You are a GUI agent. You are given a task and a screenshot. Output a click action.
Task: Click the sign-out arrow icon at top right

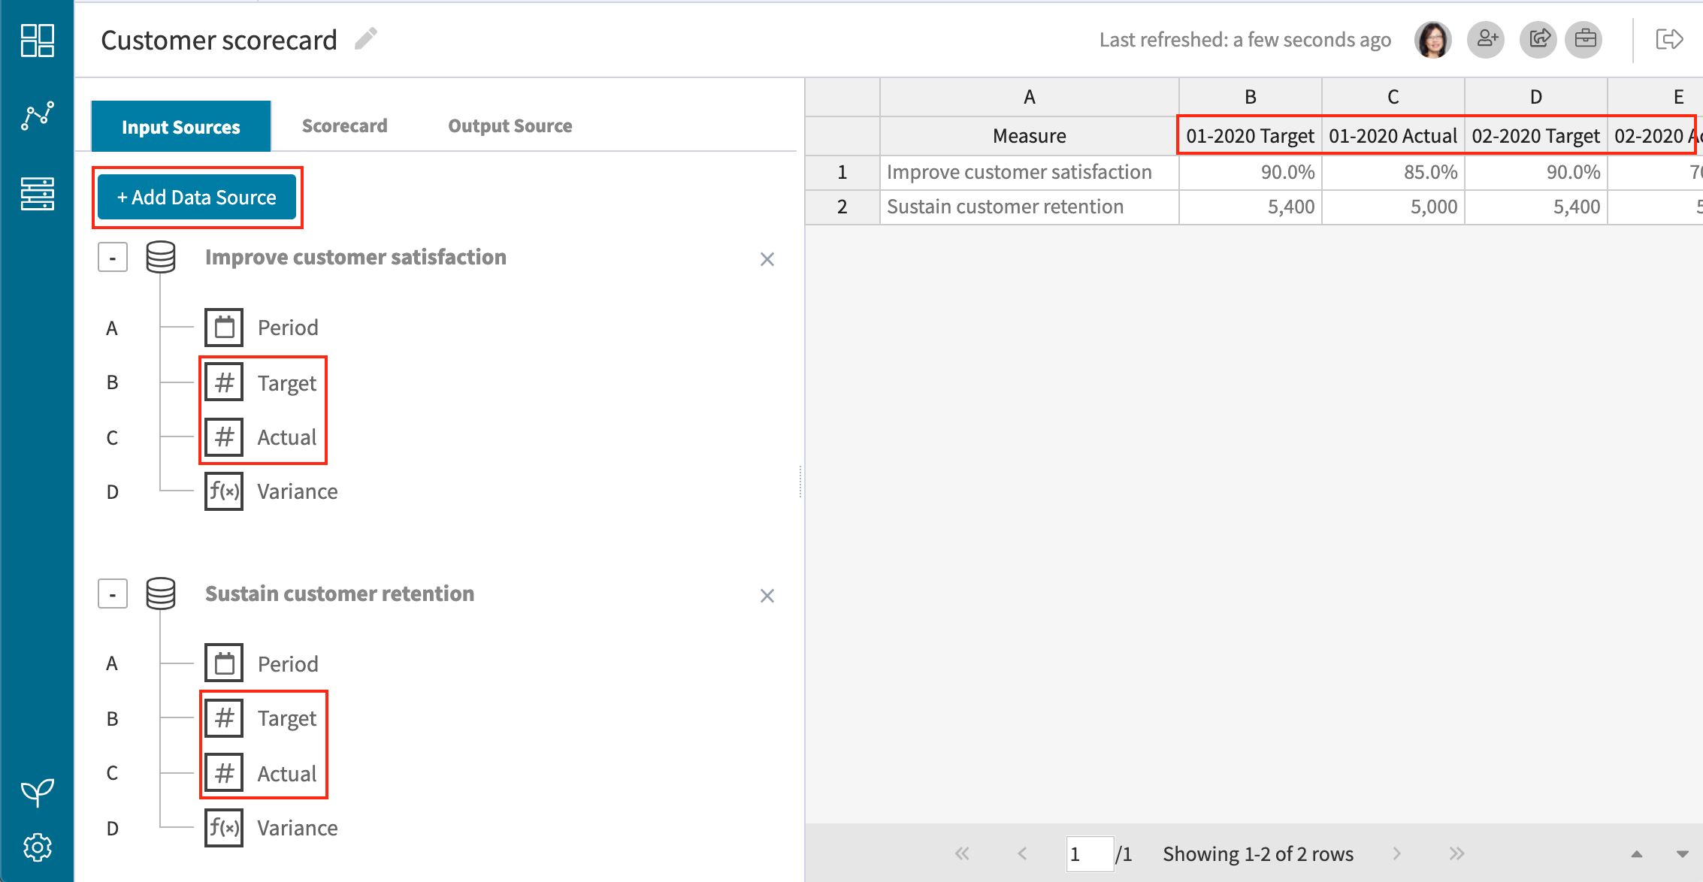point(1668,39)
